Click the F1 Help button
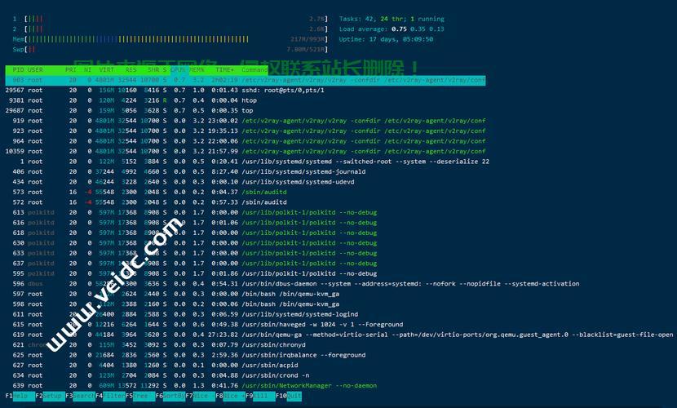The image size is (677, 408). pos(20,396)
